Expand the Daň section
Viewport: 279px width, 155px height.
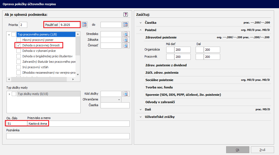pos(141,109)
